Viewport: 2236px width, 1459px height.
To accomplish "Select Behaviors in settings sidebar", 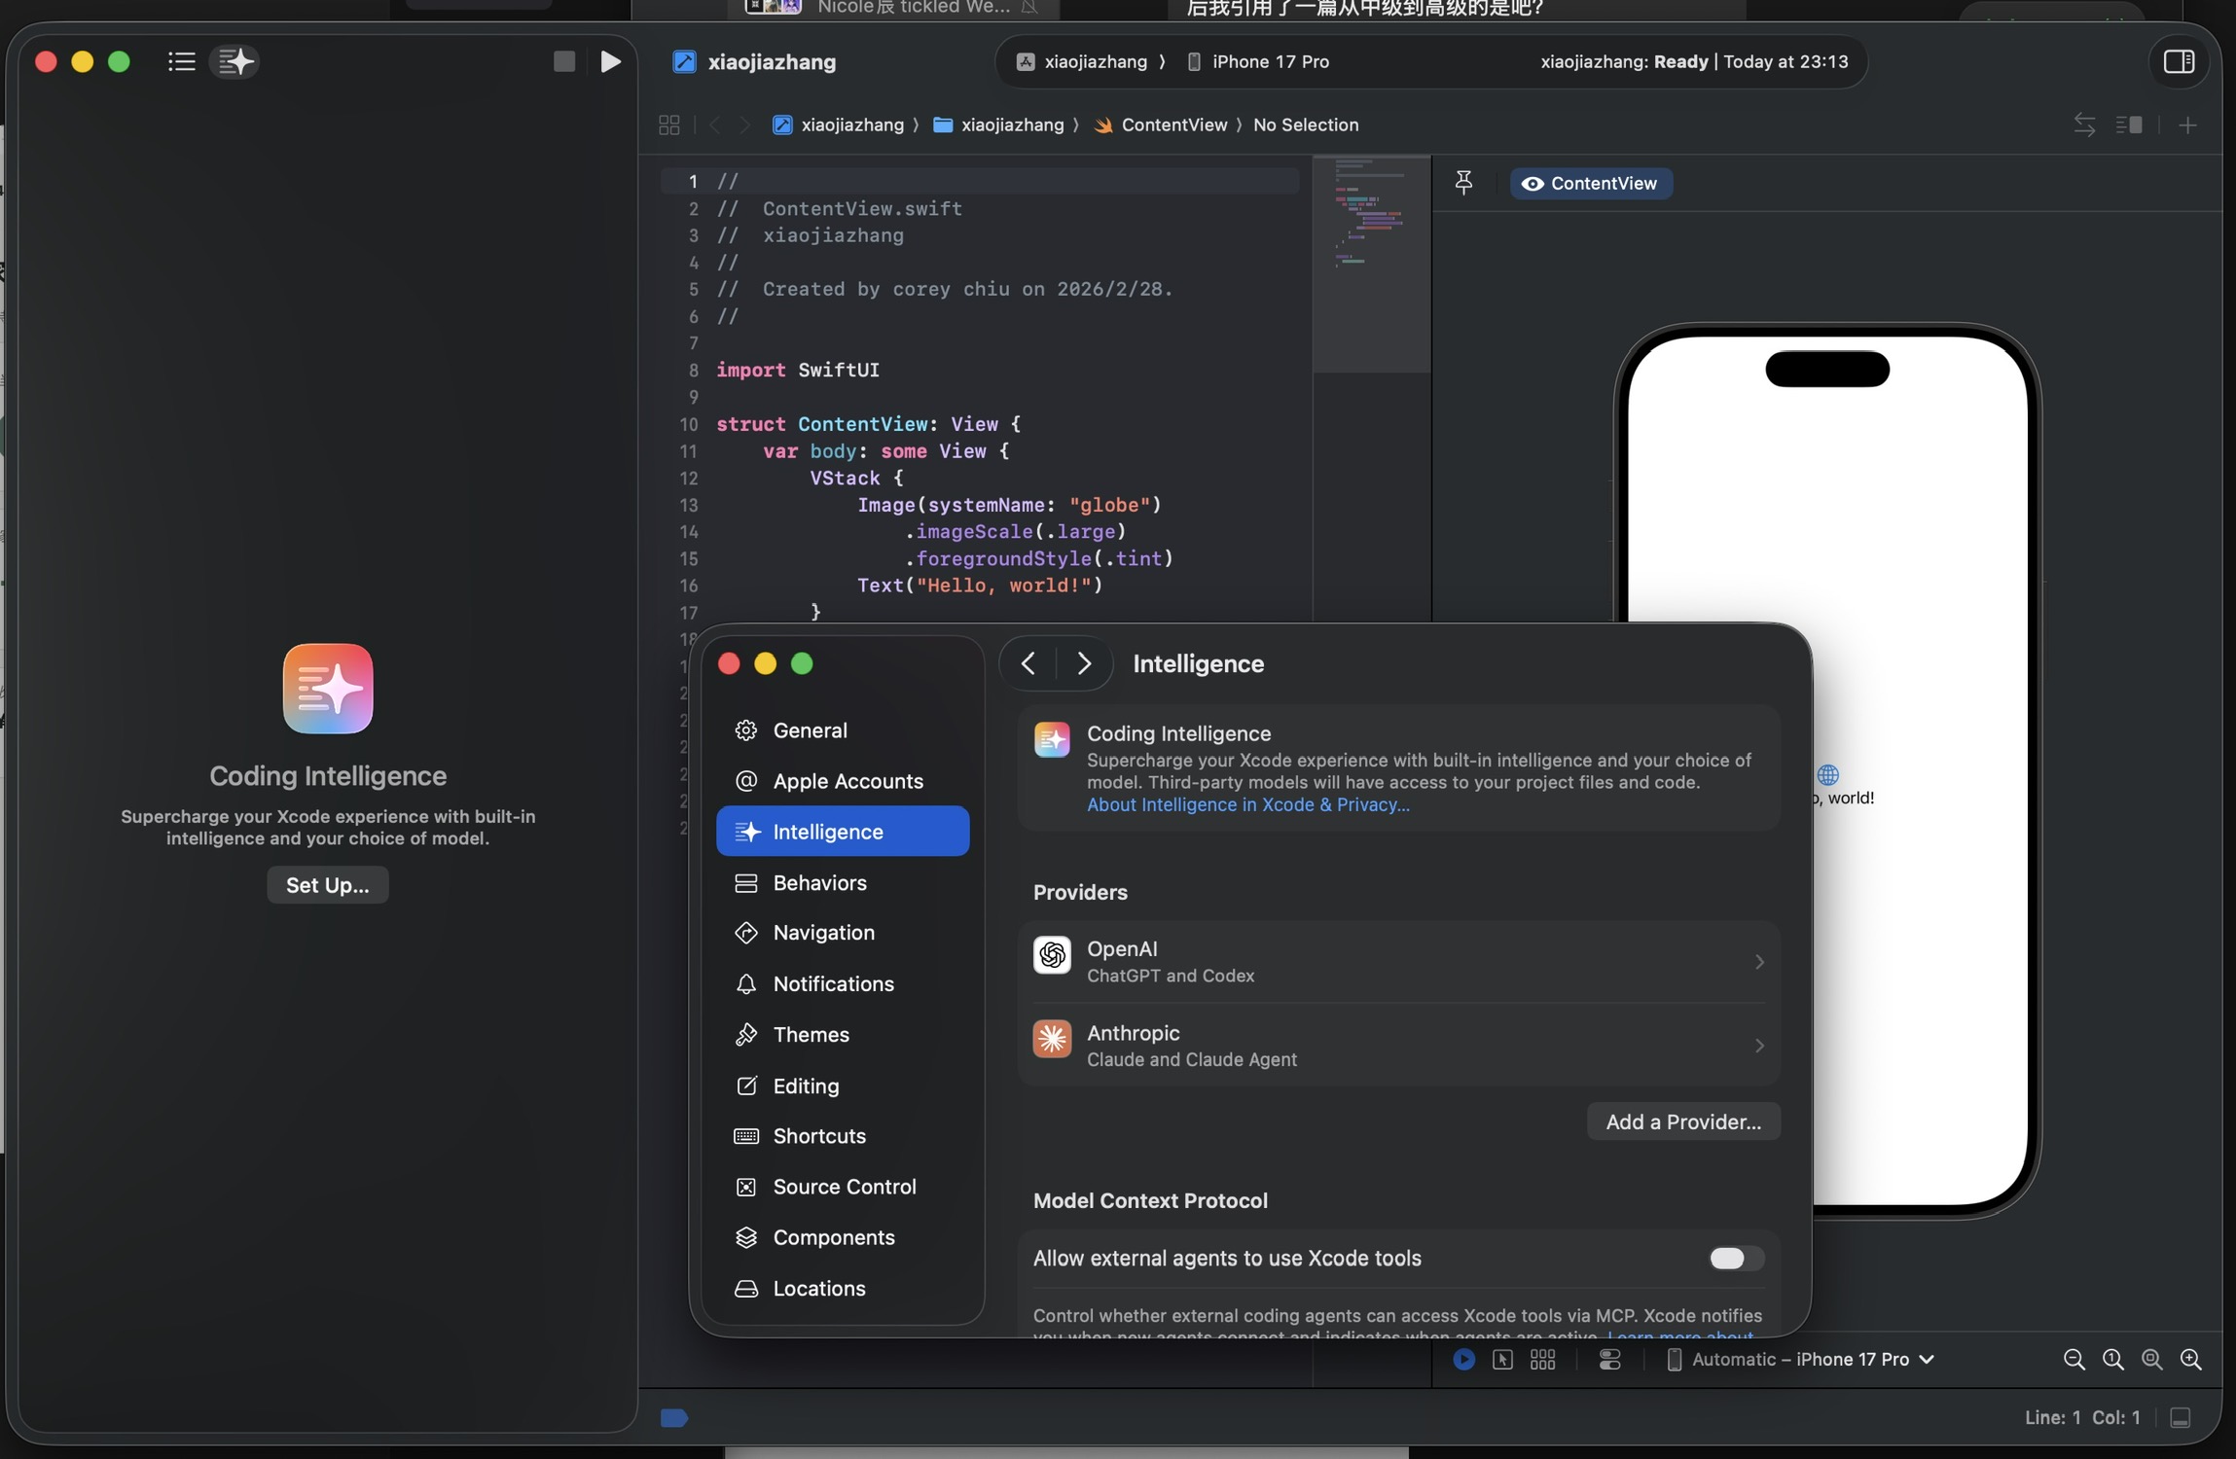I will [819, 882].
